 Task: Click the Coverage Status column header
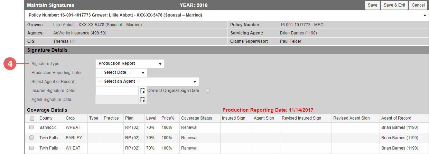tap(196, 118)
